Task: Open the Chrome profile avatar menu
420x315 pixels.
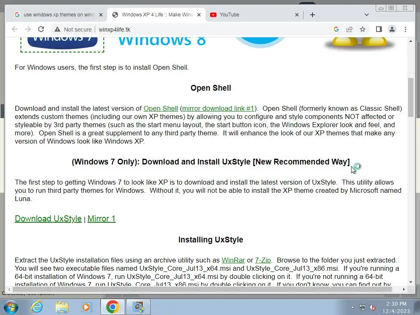Action: click(x=392, y=29)
